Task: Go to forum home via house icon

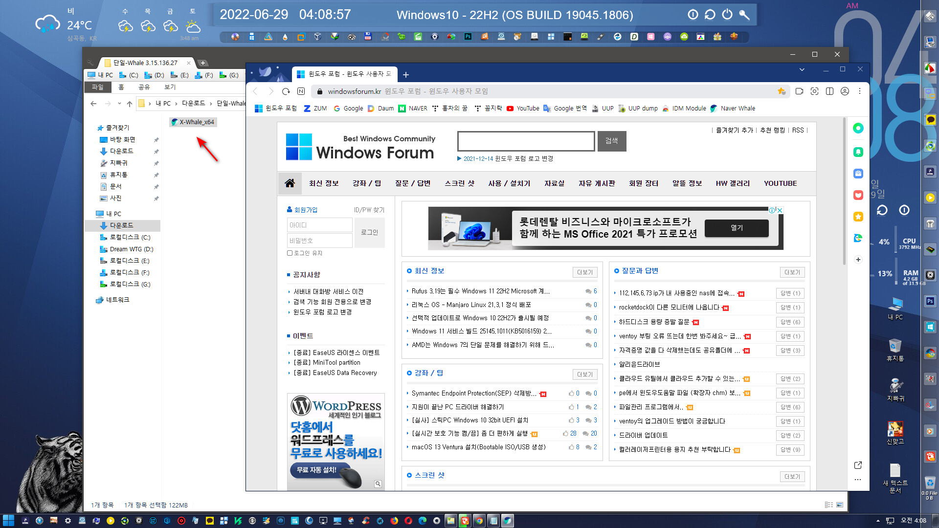Action: [x=290, y=183]
